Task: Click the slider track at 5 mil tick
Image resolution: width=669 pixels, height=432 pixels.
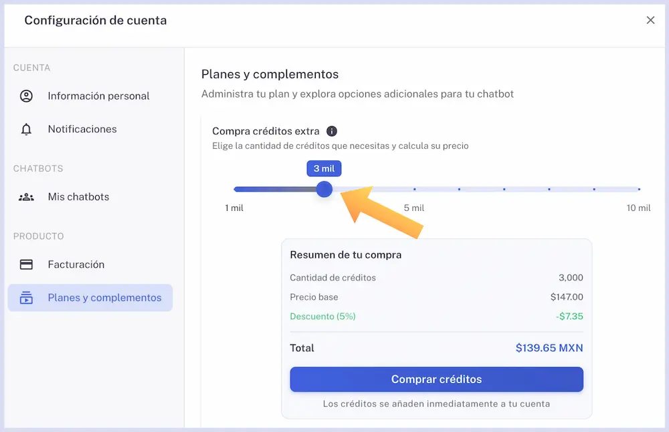Action: coord(414,189)
